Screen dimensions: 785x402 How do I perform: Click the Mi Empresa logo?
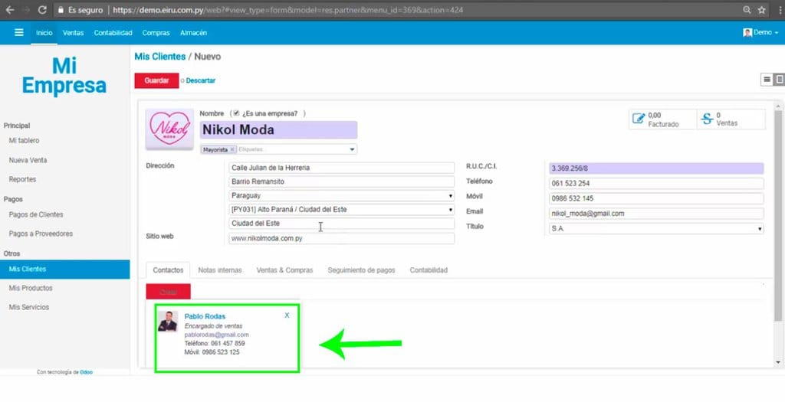pos(64,76)
